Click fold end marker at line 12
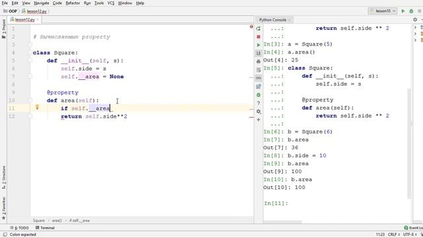 [x=30, y=116]
